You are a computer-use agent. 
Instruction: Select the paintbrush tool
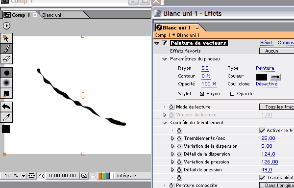[x=6, y=49]
